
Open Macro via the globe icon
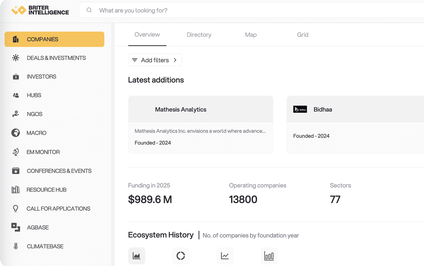coord(16,133)
